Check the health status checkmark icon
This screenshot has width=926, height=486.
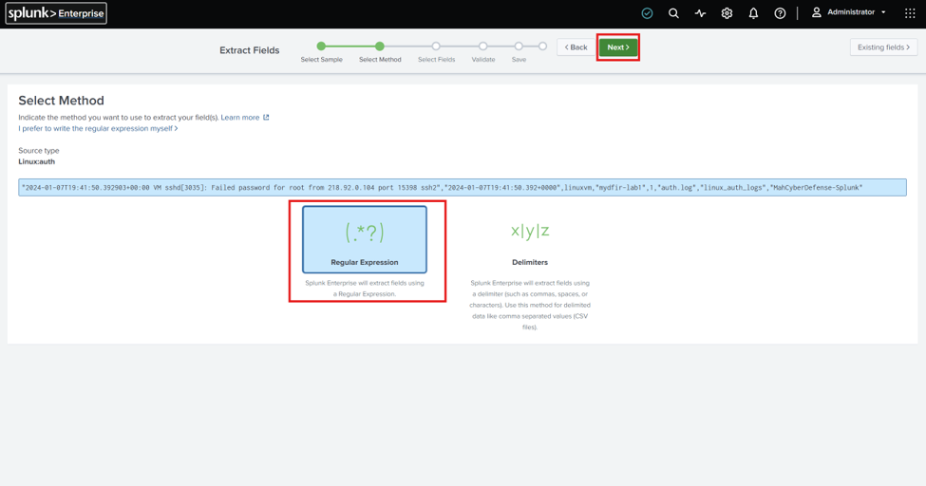point(648,13)
